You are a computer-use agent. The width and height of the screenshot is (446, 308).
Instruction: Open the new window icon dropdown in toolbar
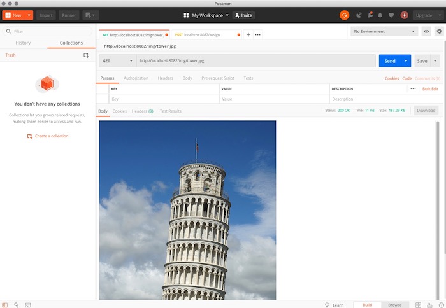pos(90,15)
